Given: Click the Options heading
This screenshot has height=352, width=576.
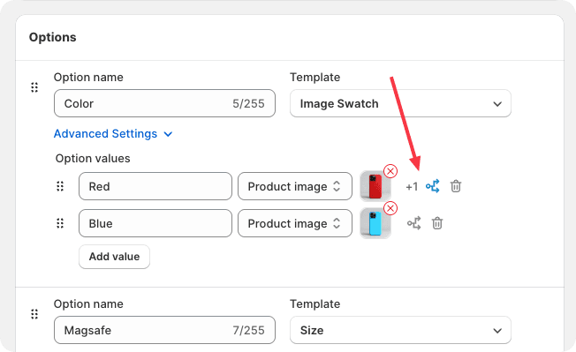Looking at the screenshot, I should click(52, 37).
